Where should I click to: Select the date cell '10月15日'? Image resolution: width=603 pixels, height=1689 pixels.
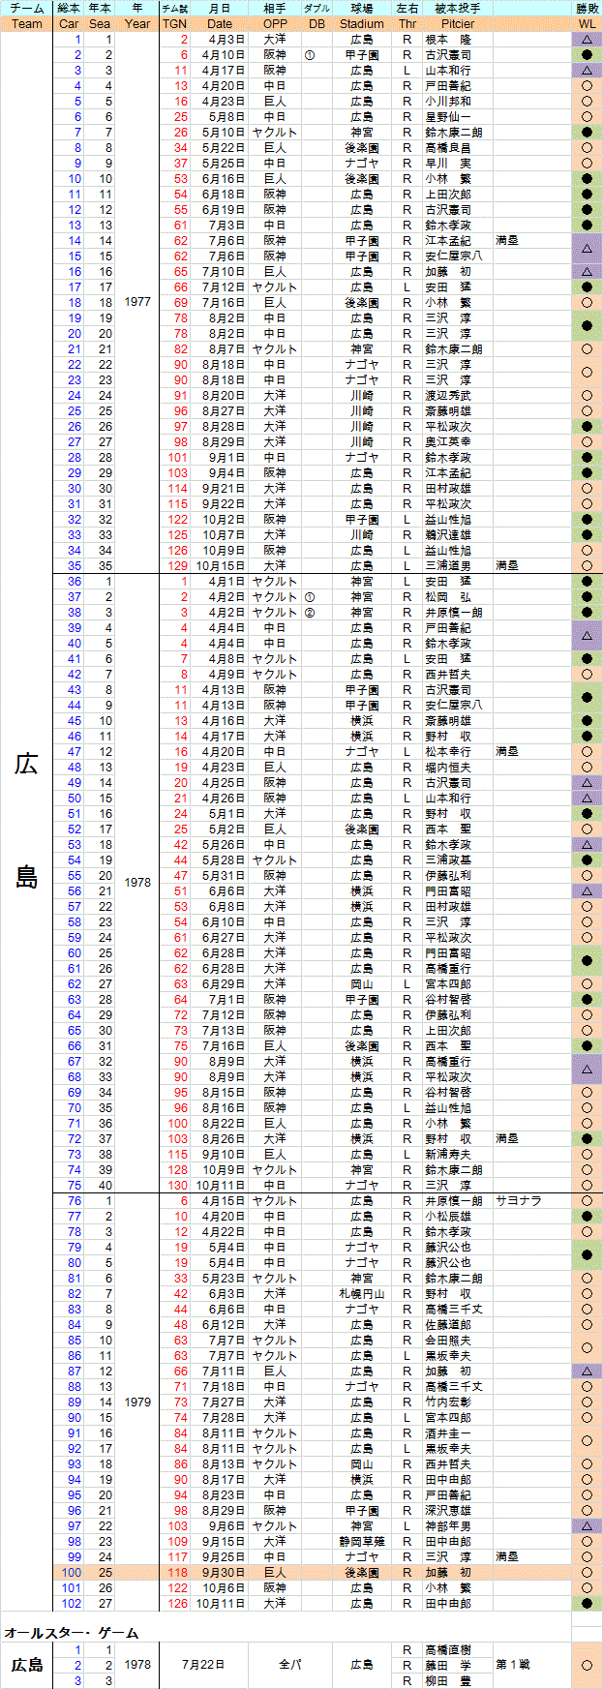point(220,566)
